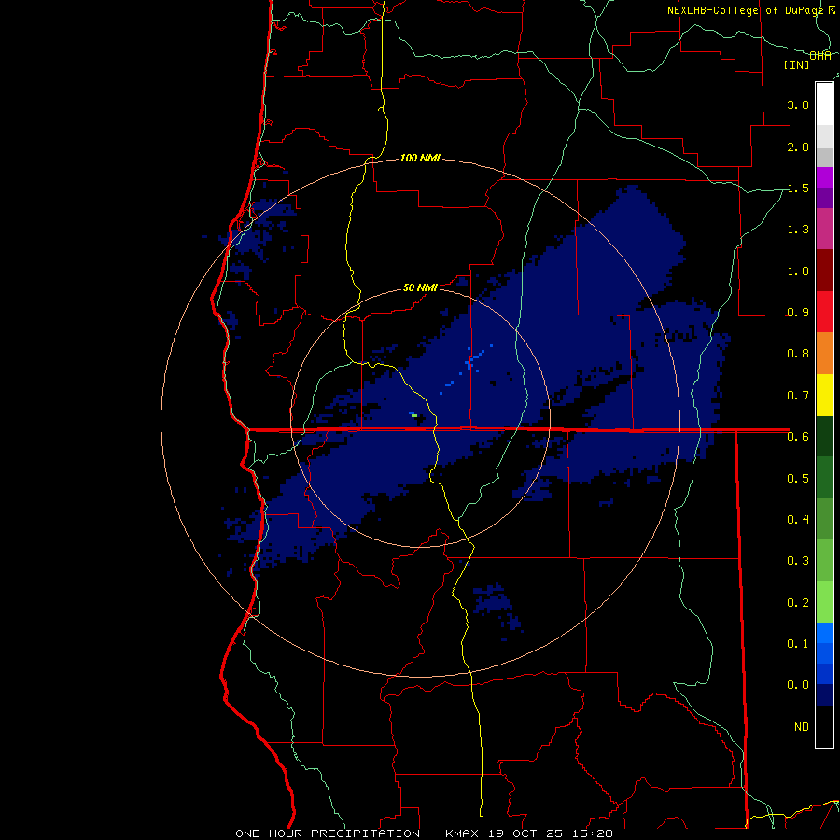Click the 0.6 scale label
The width and height of the screenshot is (840, 840).
[798, 437]
